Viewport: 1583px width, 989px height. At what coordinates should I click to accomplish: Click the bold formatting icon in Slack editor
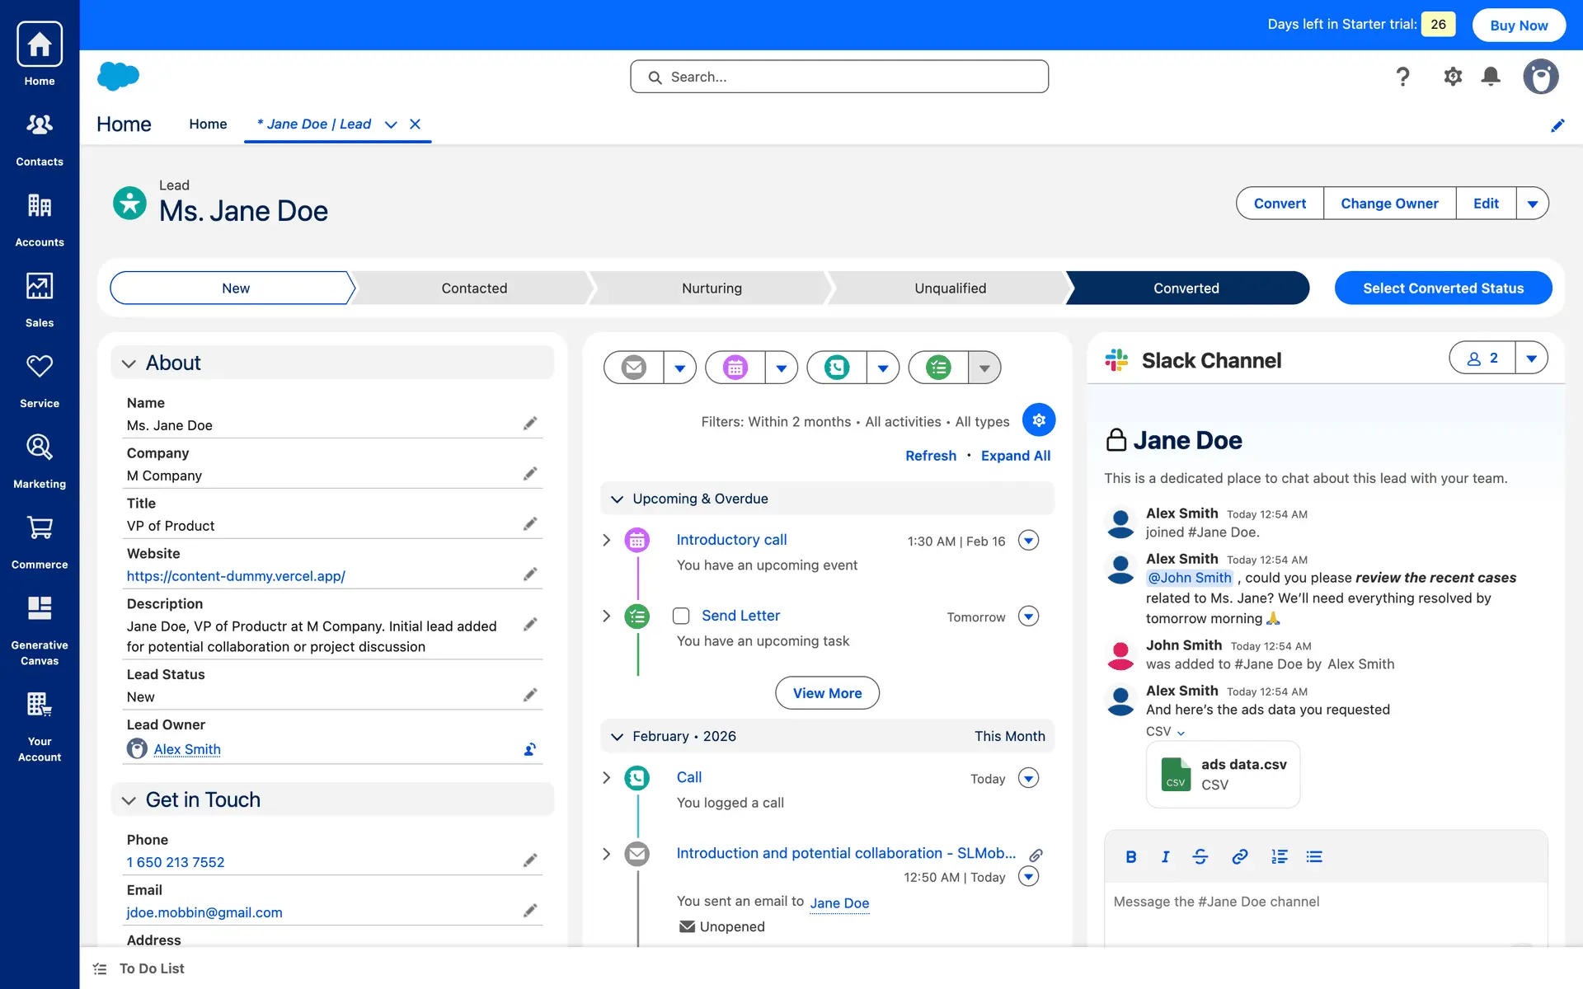point(1131,857)
